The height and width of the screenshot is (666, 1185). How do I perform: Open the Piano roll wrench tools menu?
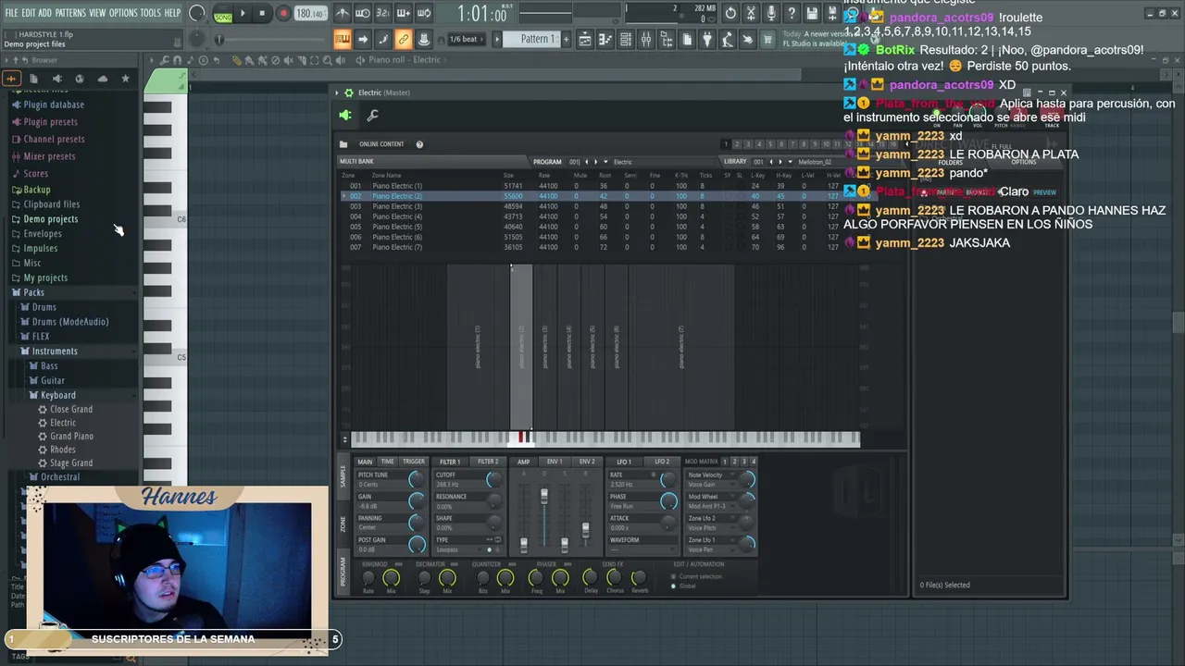(166, 60)
